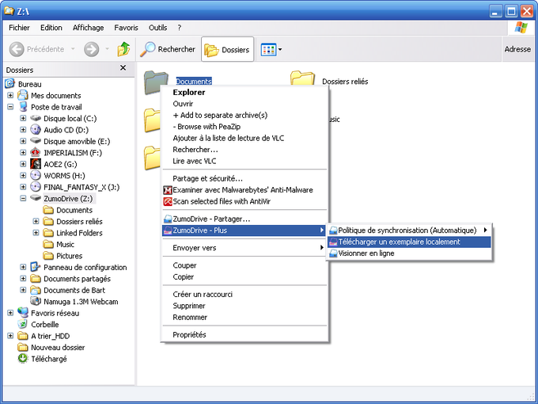Open the Outils menu
This screenshot has height=404, width=538.
coord(157,28)
